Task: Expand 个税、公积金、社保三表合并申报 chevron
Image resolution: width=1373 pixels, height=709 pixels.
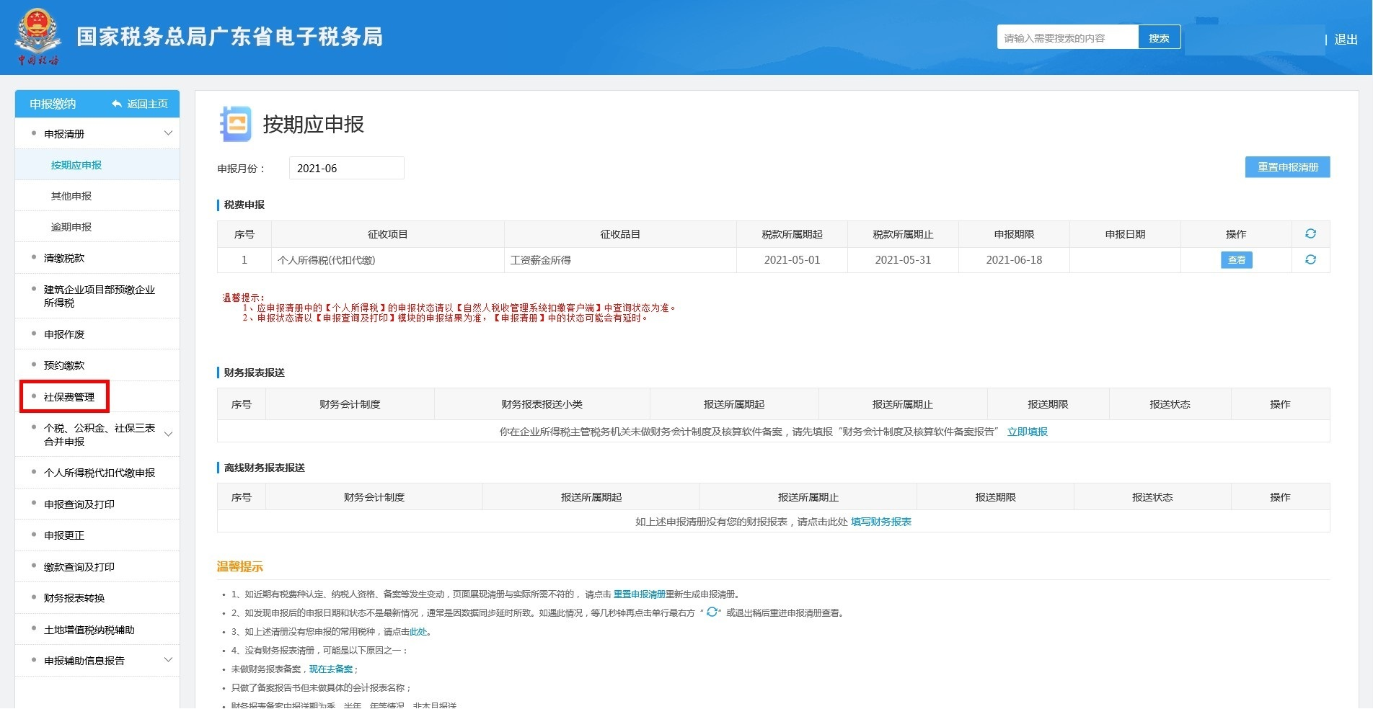Action: (x=168, y=434)
